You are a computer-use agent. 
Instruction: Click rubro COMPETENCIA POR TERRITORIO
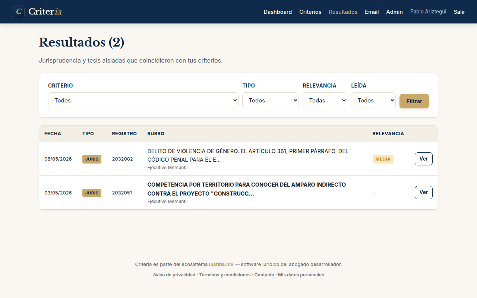coord(247,189)
